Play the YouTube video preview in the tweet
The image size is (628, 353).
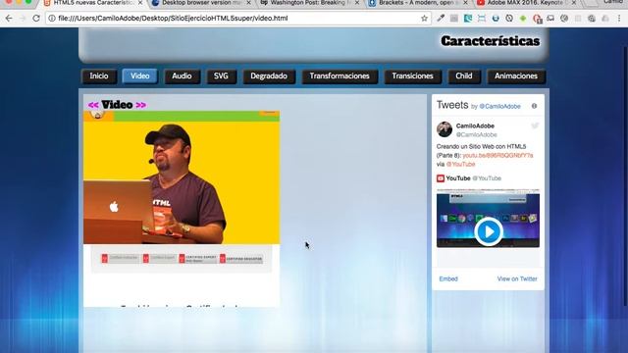point(489,231)
